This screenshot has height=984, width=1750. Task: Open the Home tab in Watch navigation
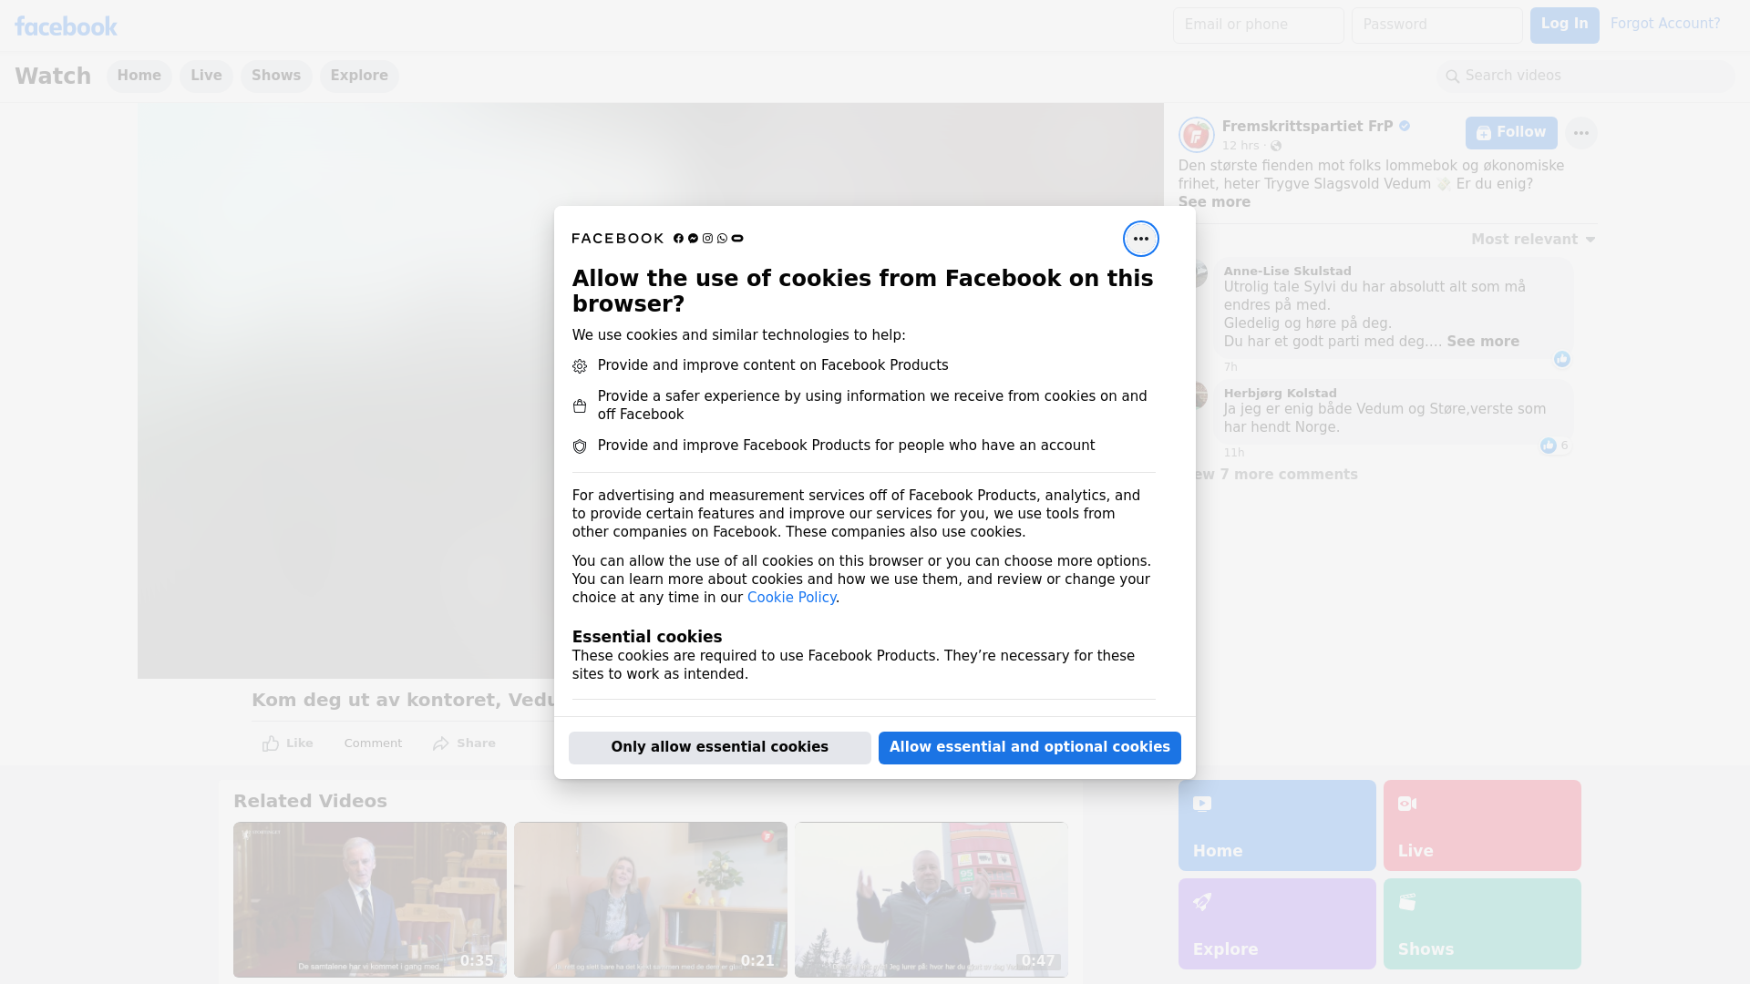tap(139, 76)
